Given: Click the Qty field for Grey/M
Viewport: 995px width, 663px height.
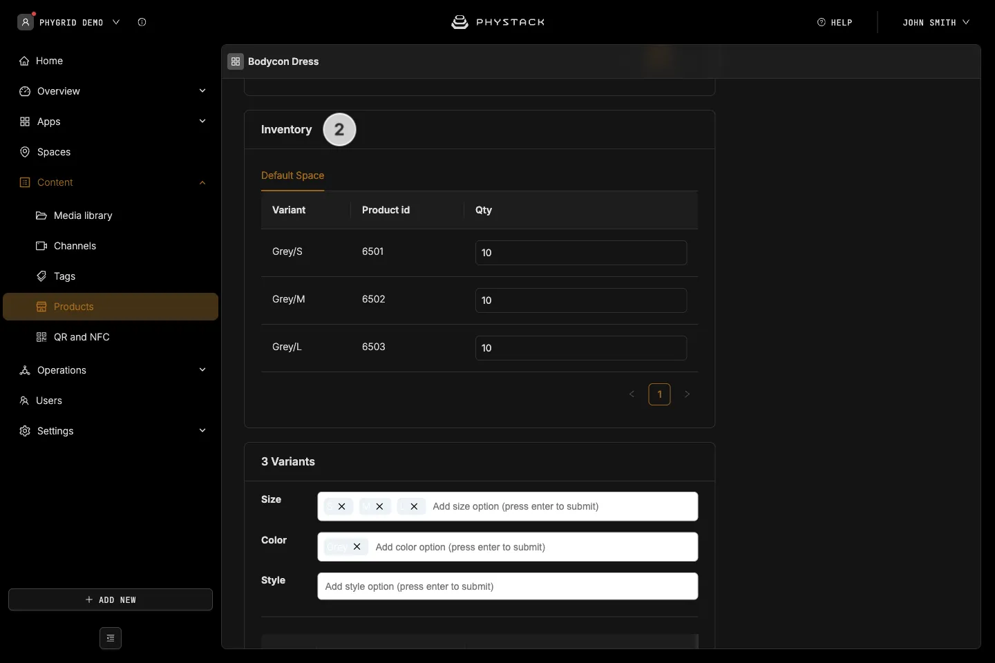Looking at the screenshot, I should 581,300.
